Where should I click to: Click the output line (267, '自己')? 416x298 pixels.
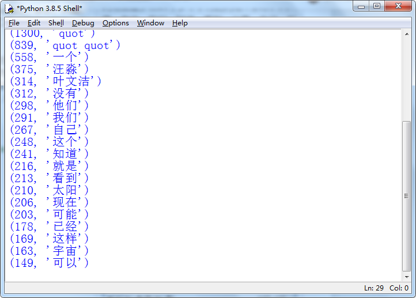pos(49,130)
